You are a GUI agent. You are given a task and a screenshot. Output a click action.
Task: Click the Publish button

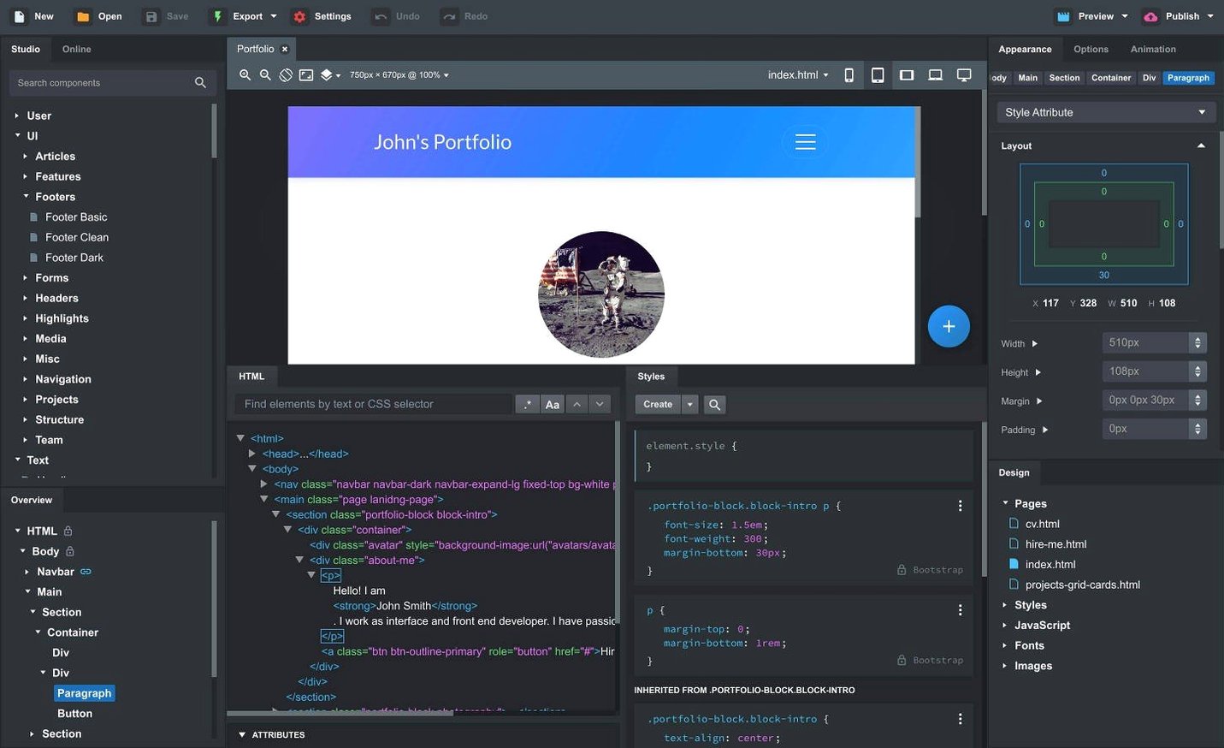click(x=1179, y=16)
